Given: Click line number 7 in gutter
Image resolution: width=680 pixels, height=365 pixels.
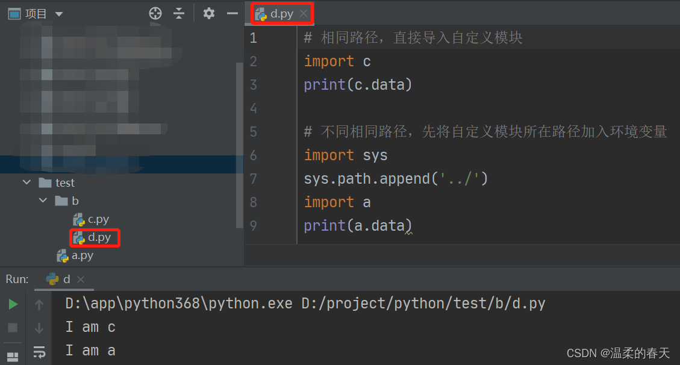Looking at the screenshot, I should tap(254, 179).
